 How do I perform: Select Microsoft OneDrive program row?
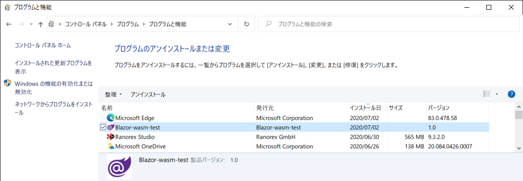pyautogui.click(x=294, y=146)
